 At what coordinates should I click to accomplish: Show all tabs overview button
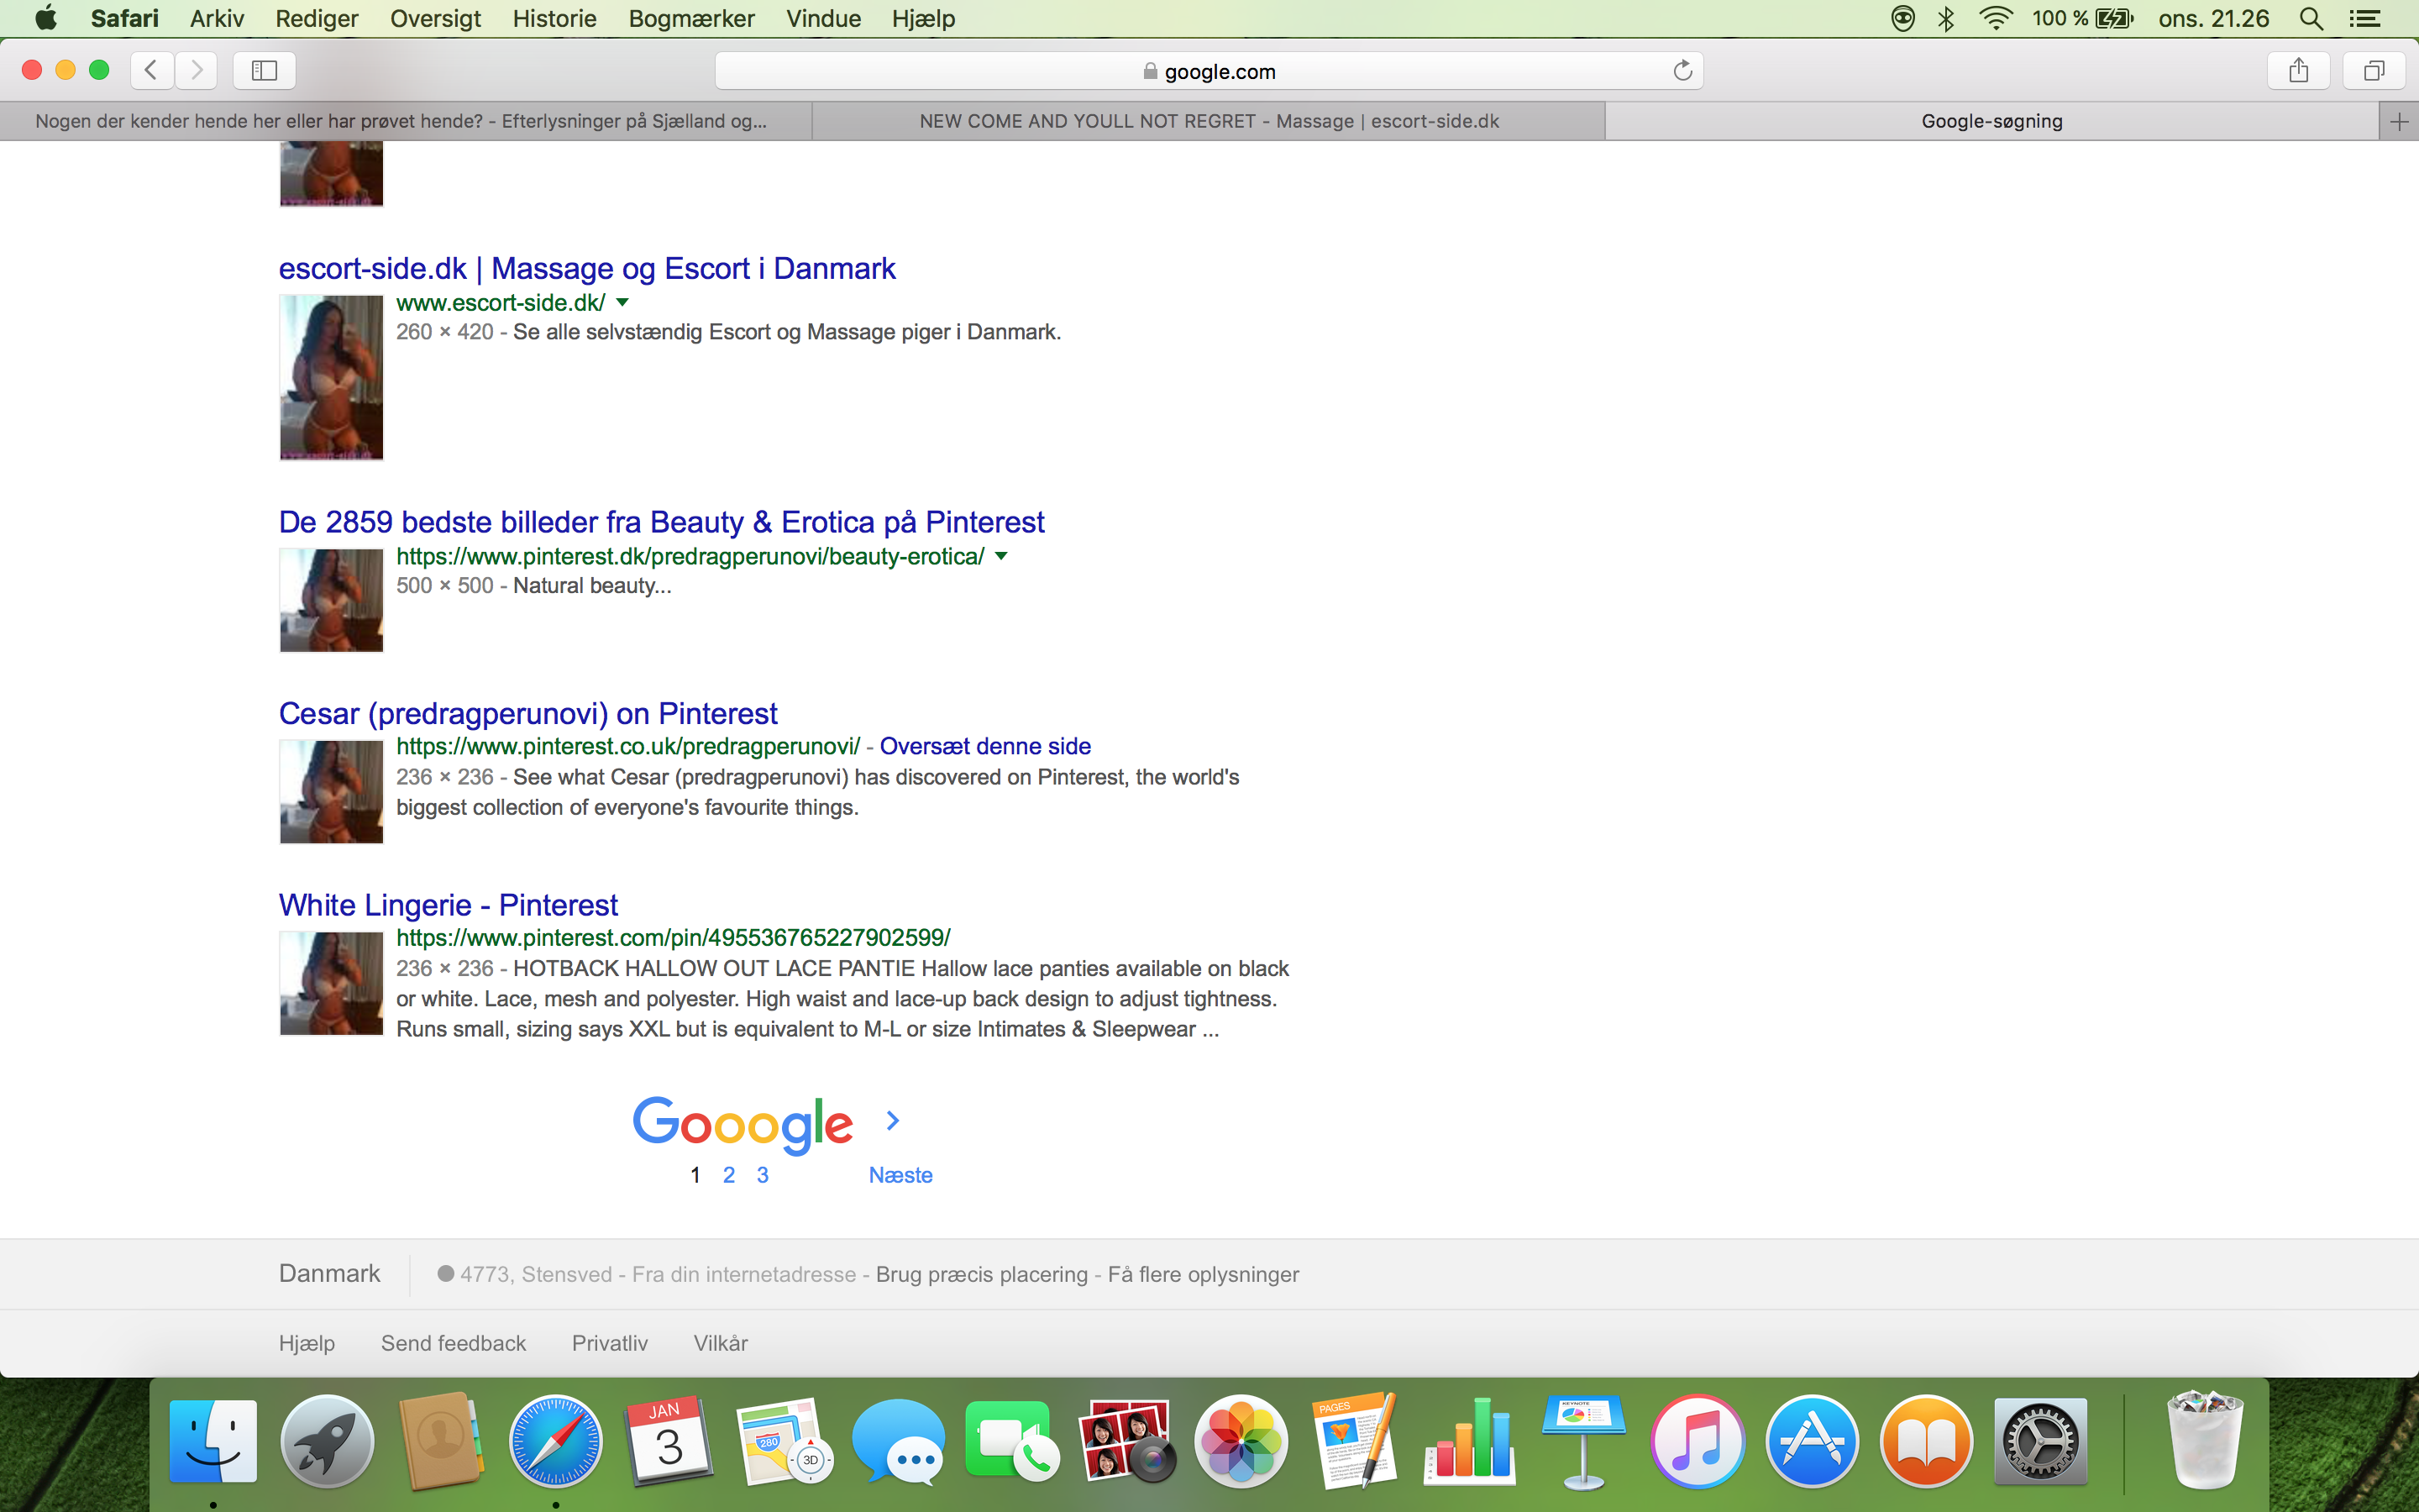[2374, 70]
